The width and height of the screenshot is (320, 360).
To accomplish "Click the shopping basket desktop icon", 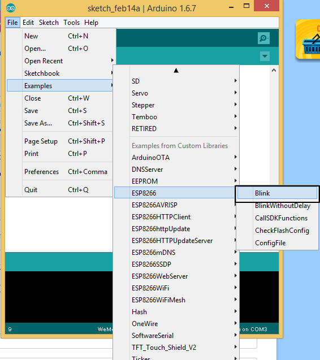I will point(309,39).
